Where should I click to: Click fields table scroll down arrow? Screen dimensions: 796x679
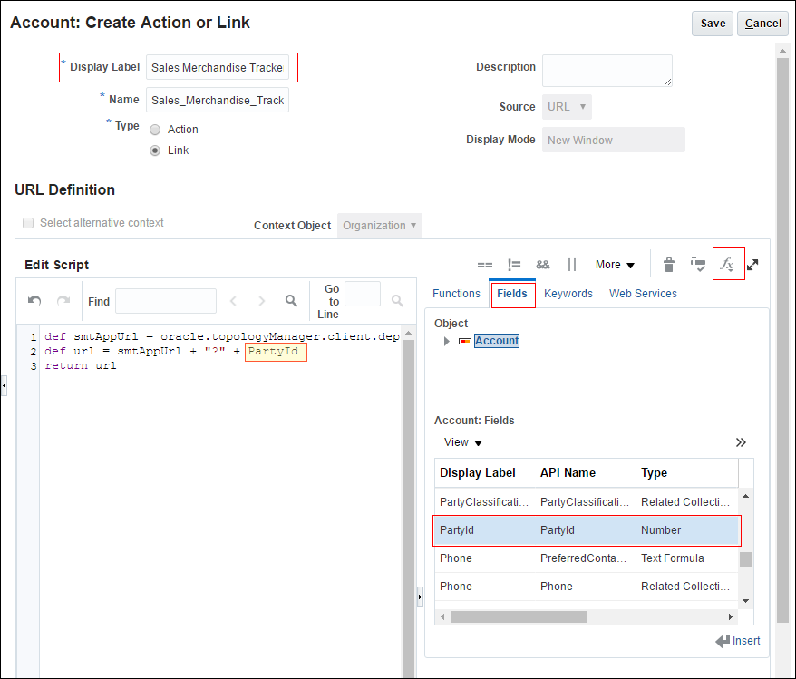pyautogui.click(x=746, y=601)
